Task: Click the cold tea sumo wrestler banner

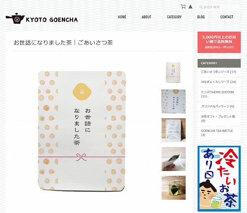Action: [219, 179]
